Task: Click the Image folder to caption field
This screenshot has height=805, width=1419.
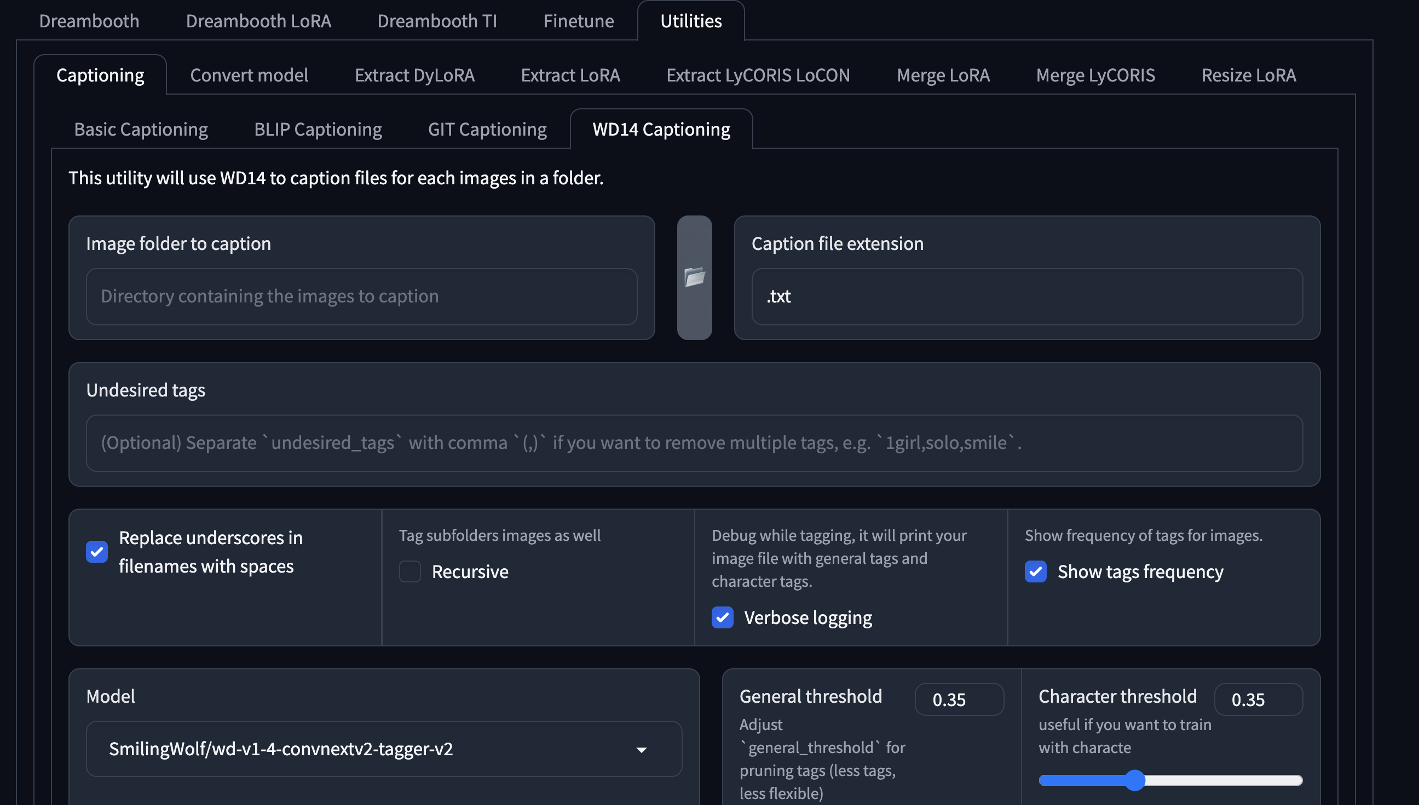Action: [x=361, y=296]
